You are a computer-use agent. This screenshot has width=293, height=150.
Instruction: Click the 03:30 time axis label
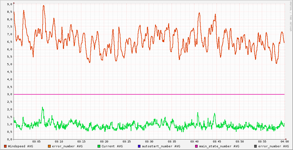point(149,142)
